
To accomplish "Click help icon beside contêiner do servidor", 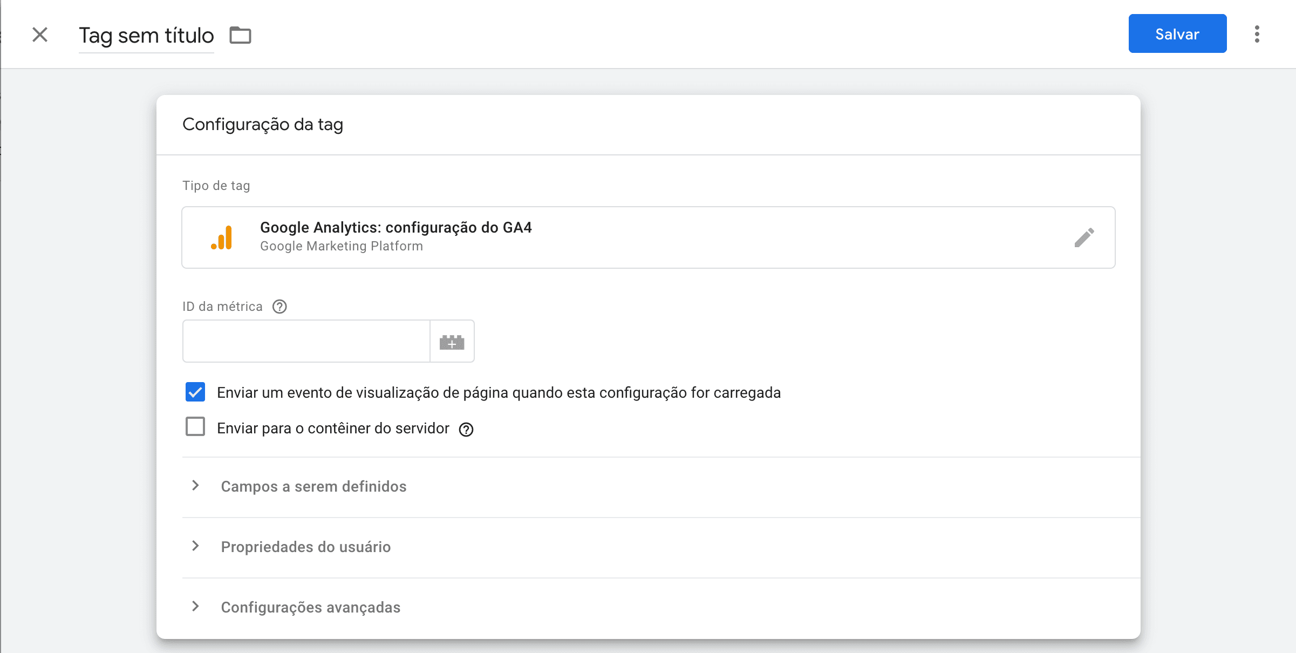I will tap(466, 430).
